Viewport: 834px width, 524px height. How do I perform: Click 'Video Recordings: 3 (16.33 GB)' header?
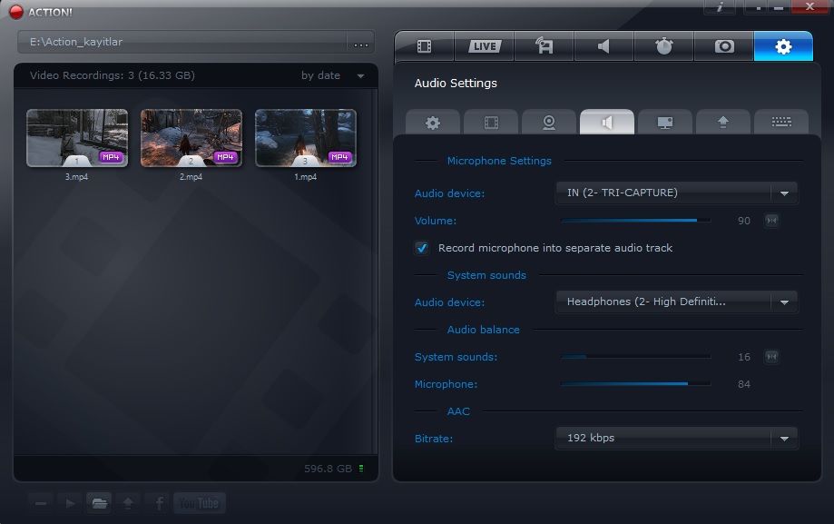coord(113,75)
